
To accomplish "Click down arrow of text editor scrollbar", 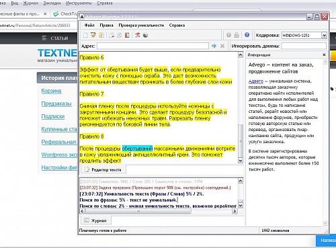I will tap(241, 161).
